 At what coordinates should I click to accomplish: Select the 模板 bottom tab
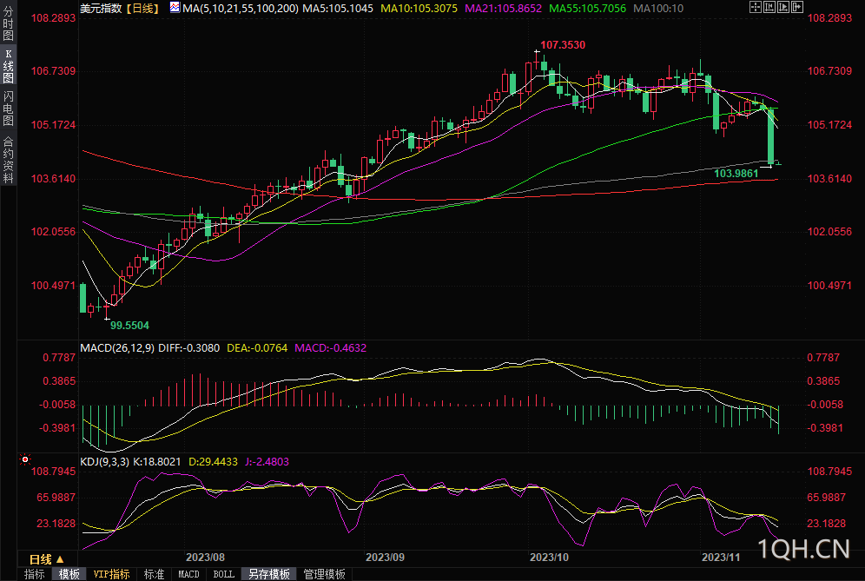click(x=69, y=574)
